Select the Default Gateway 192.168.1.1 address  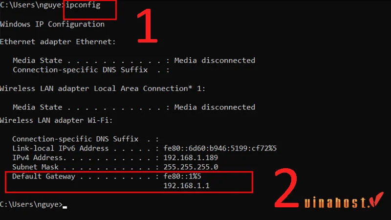click(x=187, y=186)
